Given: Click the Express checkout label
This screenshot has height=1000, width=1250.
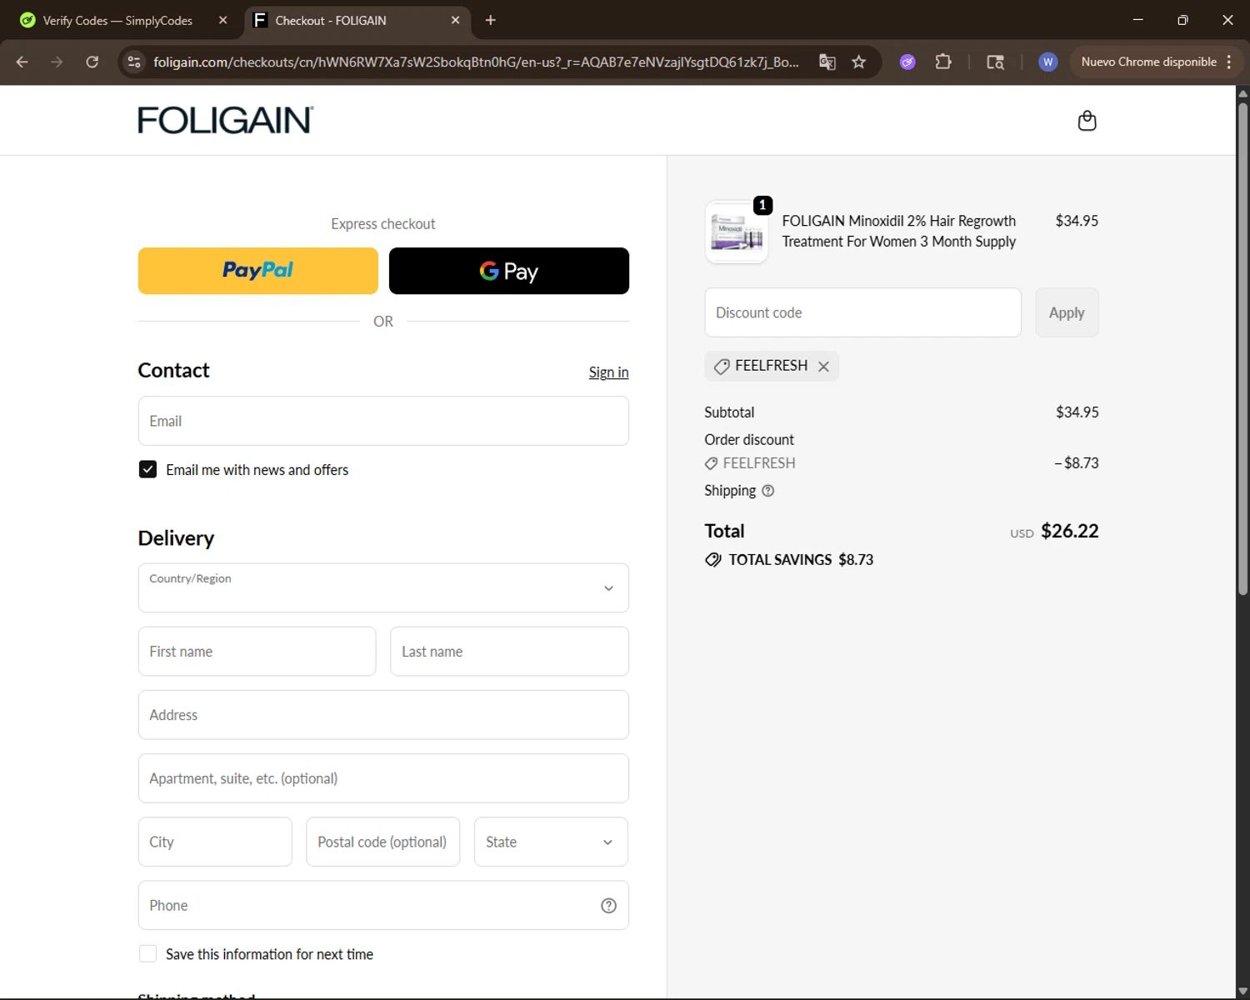Looking at the screenshot, I should (383, 224).
